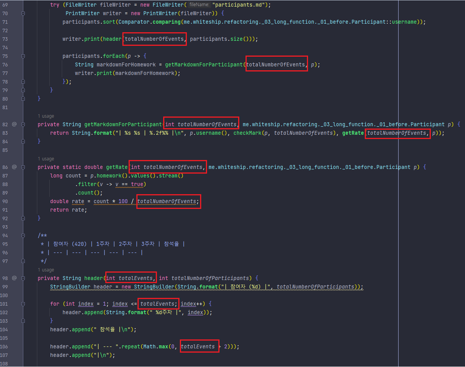Screen dimensions: 465x367
Task: Click the fold end marker on line 78
Action: pos(23,82)
